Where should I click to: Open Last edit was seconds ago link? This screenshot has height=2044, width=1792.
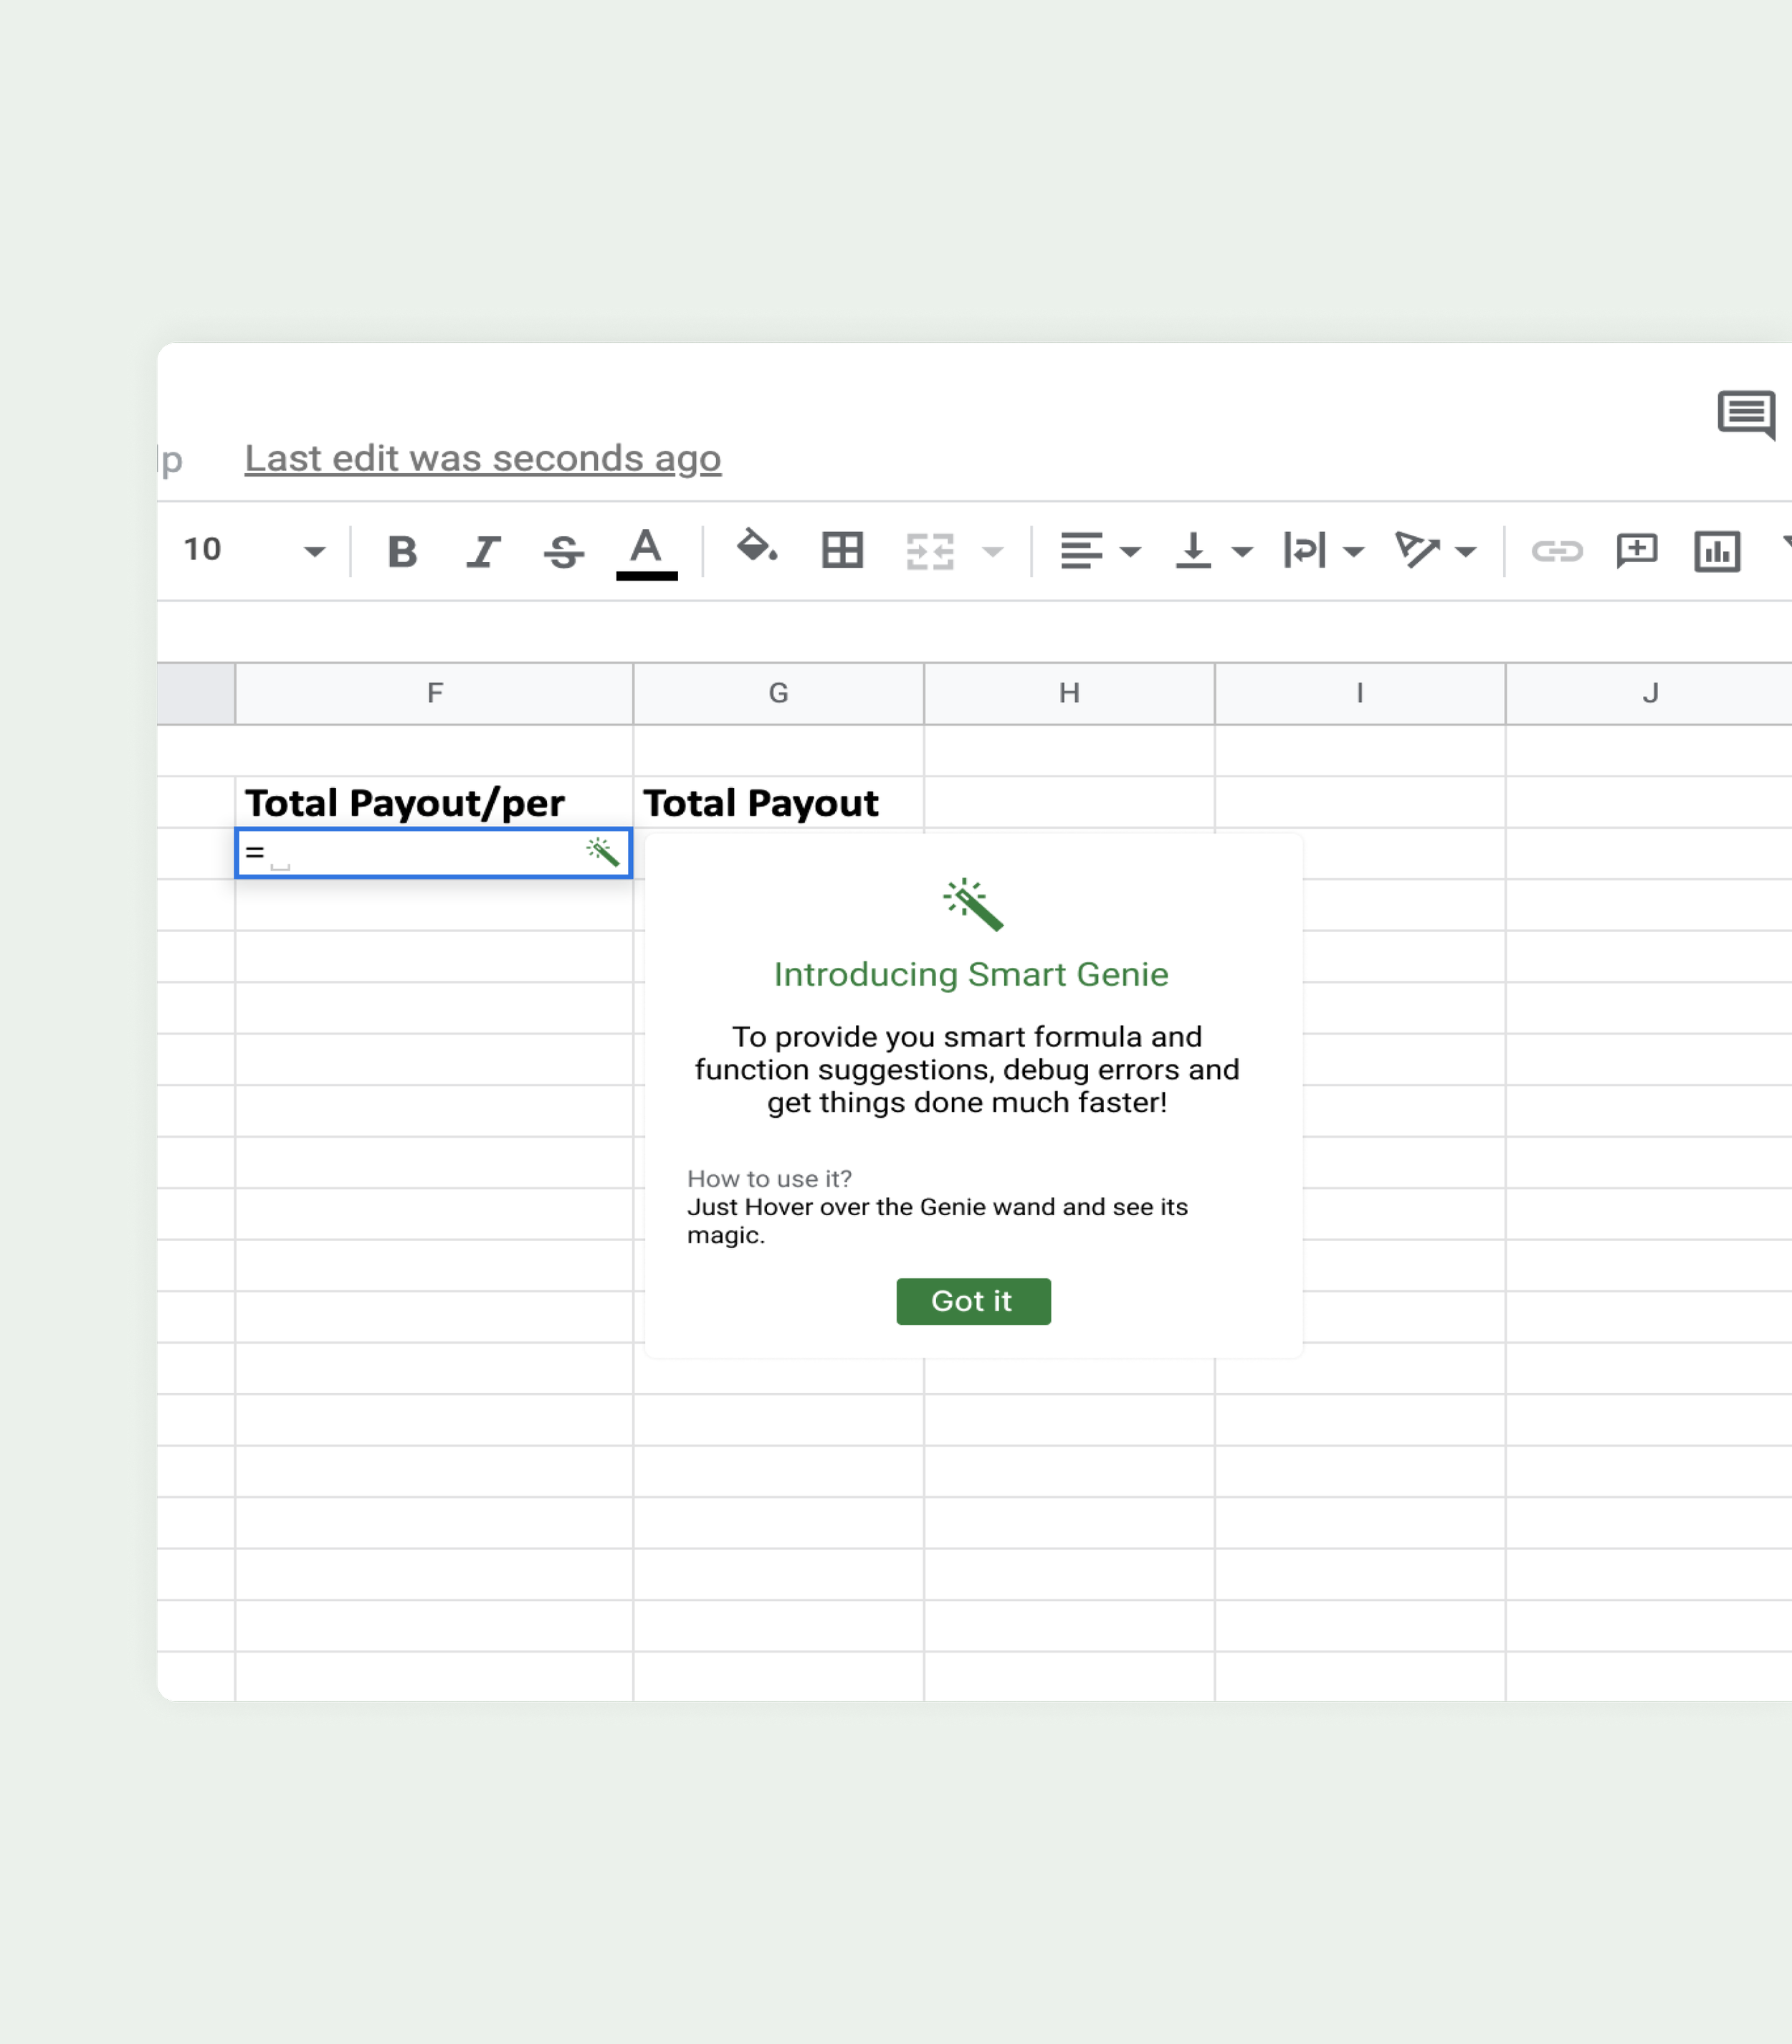tap(482, 458)
